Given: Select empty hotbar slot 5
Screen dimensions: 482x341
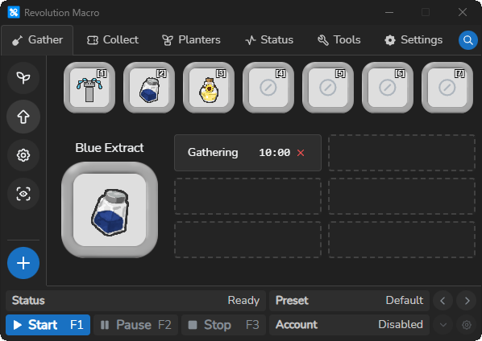Looking at the screenshot, I should 328,88.
